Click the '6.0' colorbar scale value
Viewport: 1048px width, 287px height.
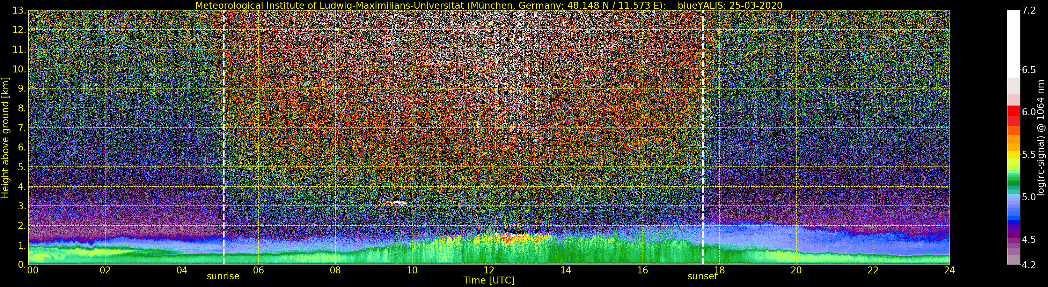pyautogui.click(x=1028, y=113)
